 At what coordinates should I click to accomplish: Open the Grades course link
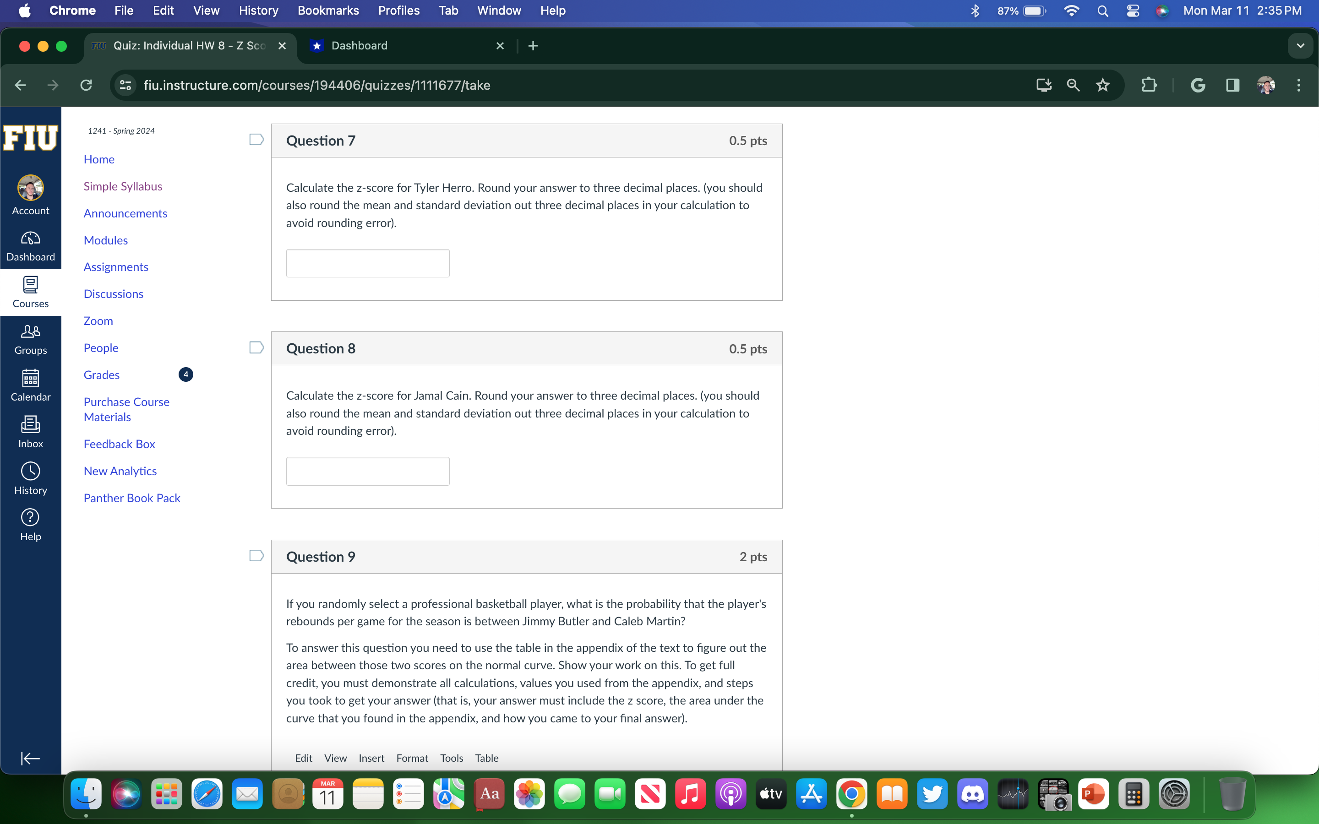101,374
